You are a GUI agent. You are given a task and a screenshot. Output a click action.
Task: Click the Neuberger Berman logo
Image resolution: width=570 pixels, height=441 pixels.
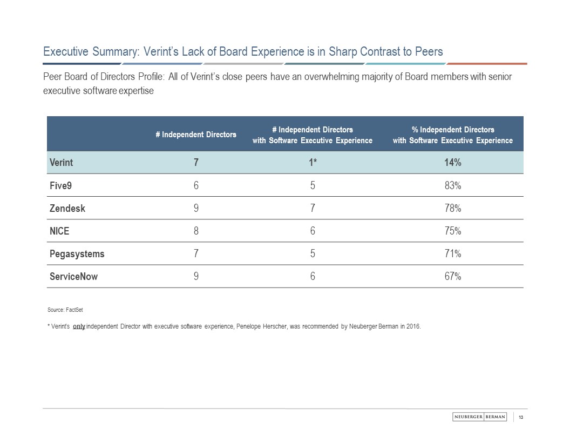tap(479, 417)
